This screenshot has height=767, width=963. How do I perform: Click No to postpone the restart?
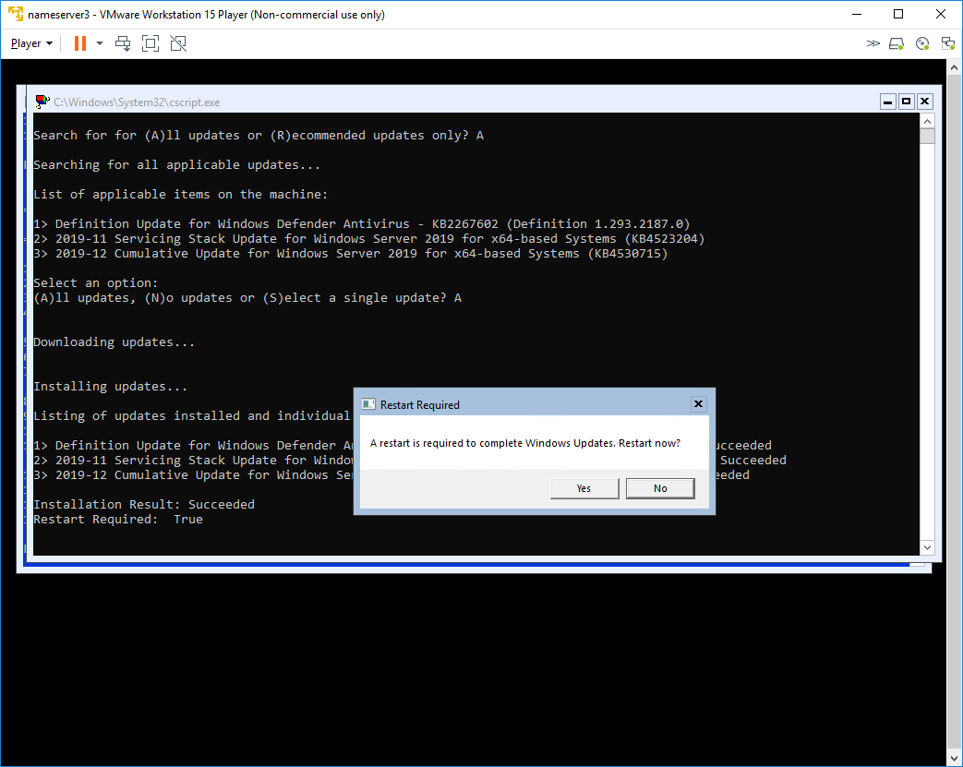click(x=660, y=488)
